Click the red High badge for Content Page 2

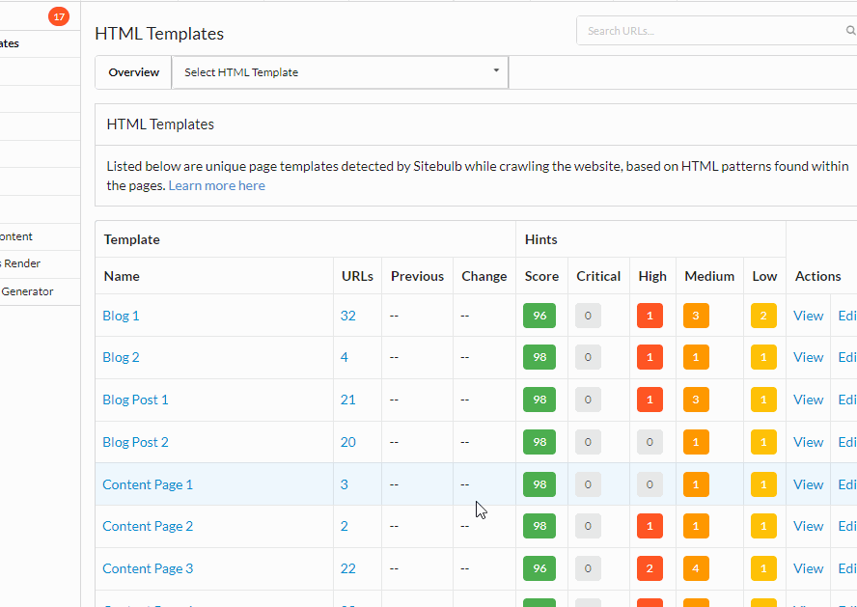(x=650, y=526)
